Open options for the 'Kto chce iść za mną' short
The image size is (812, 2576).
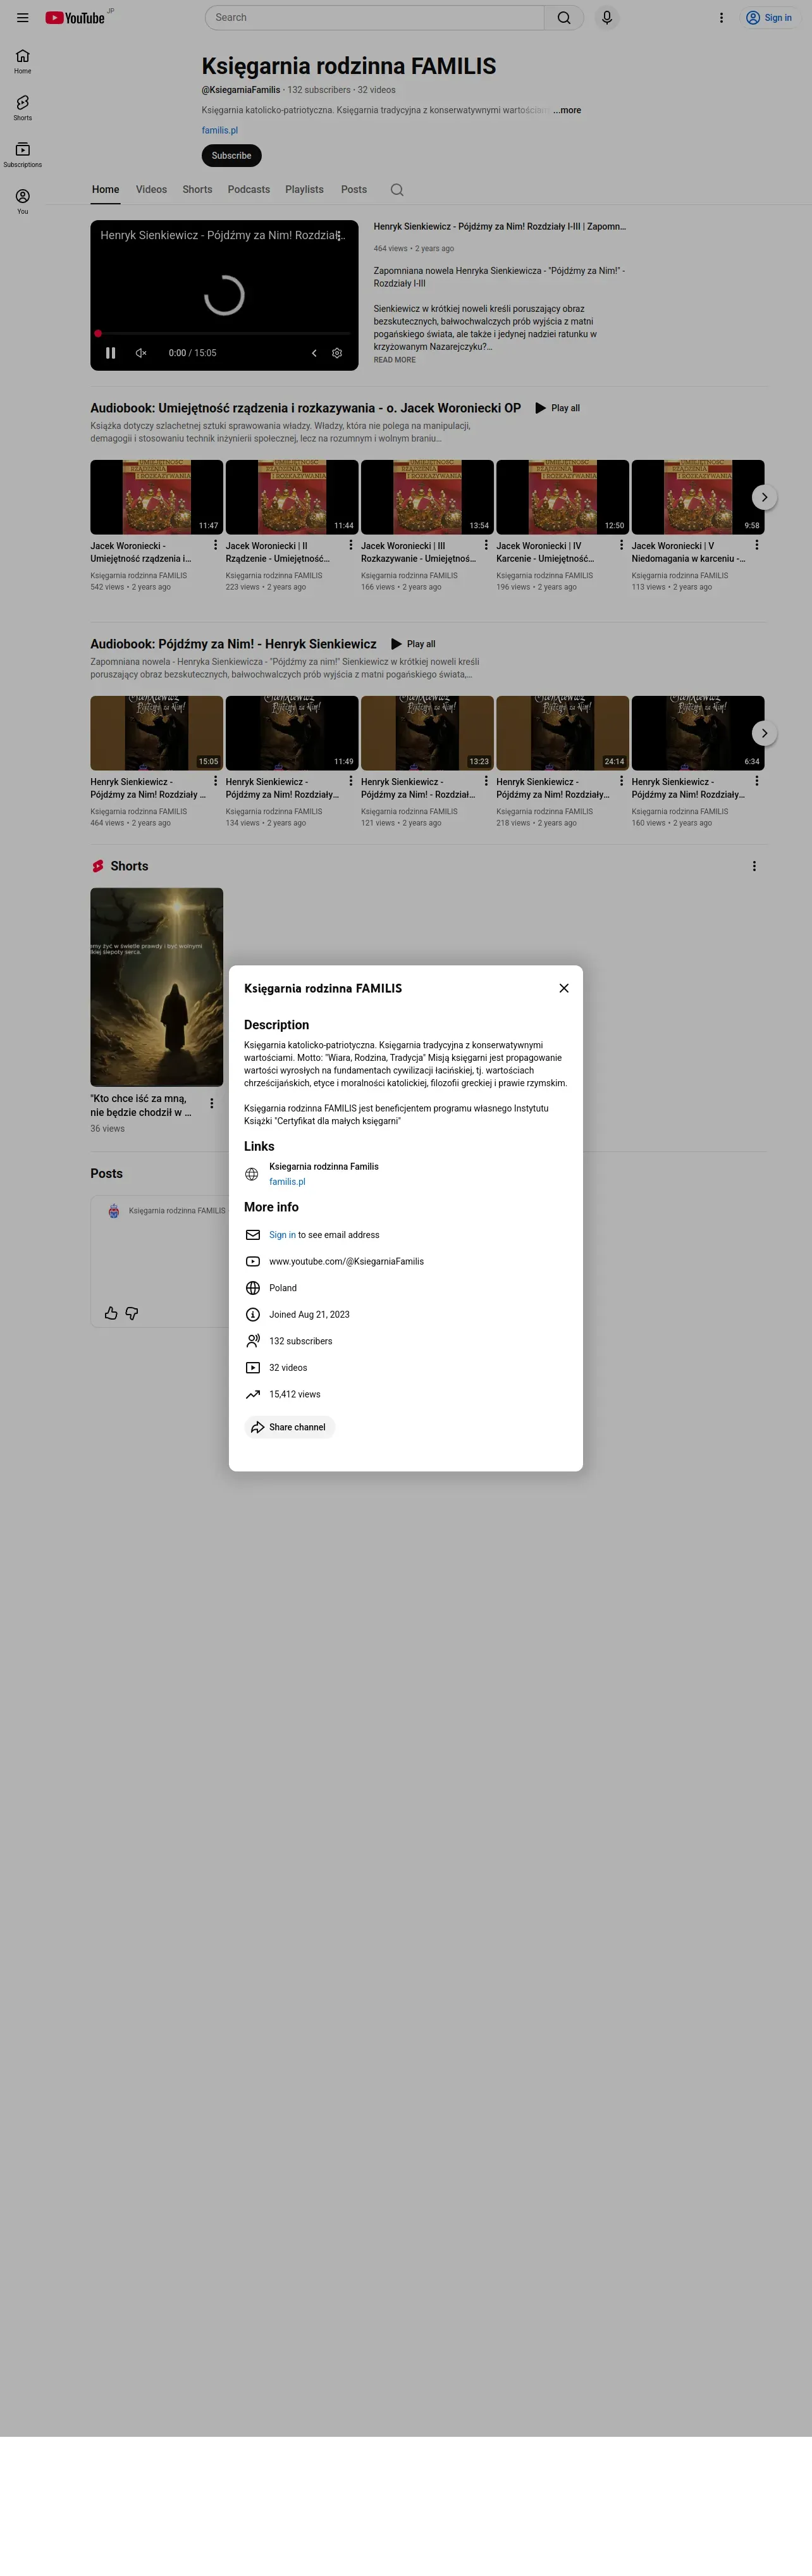point(211,1103)
